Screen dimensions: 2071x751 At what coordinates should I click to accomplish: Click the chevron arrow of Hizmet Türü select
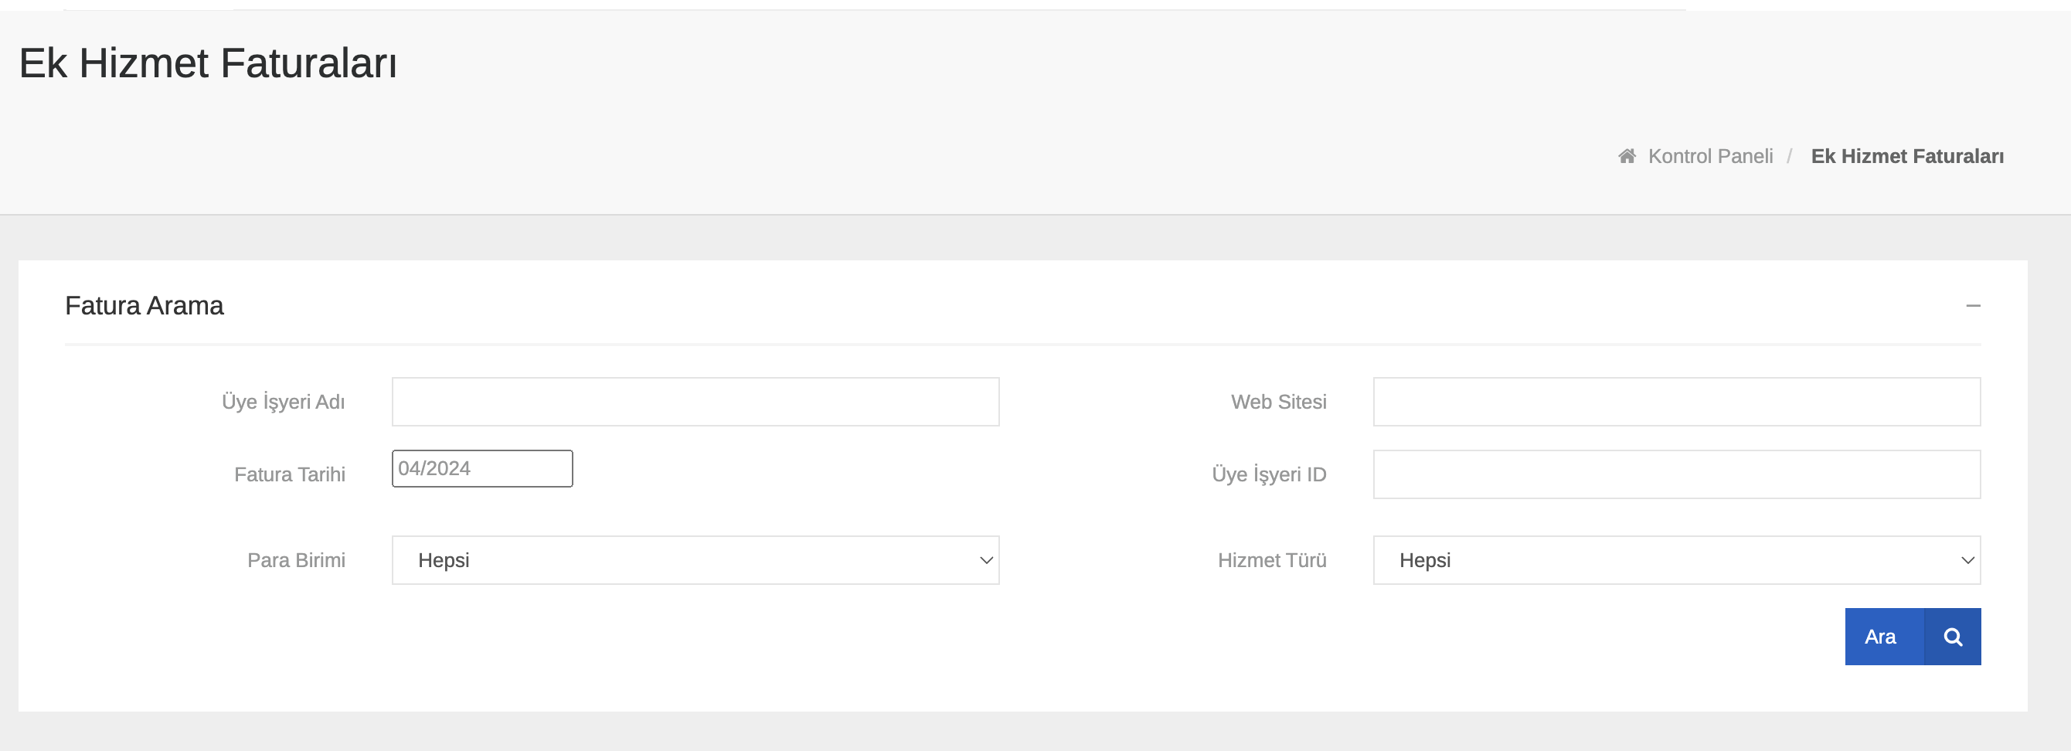tap(1967, 560)
